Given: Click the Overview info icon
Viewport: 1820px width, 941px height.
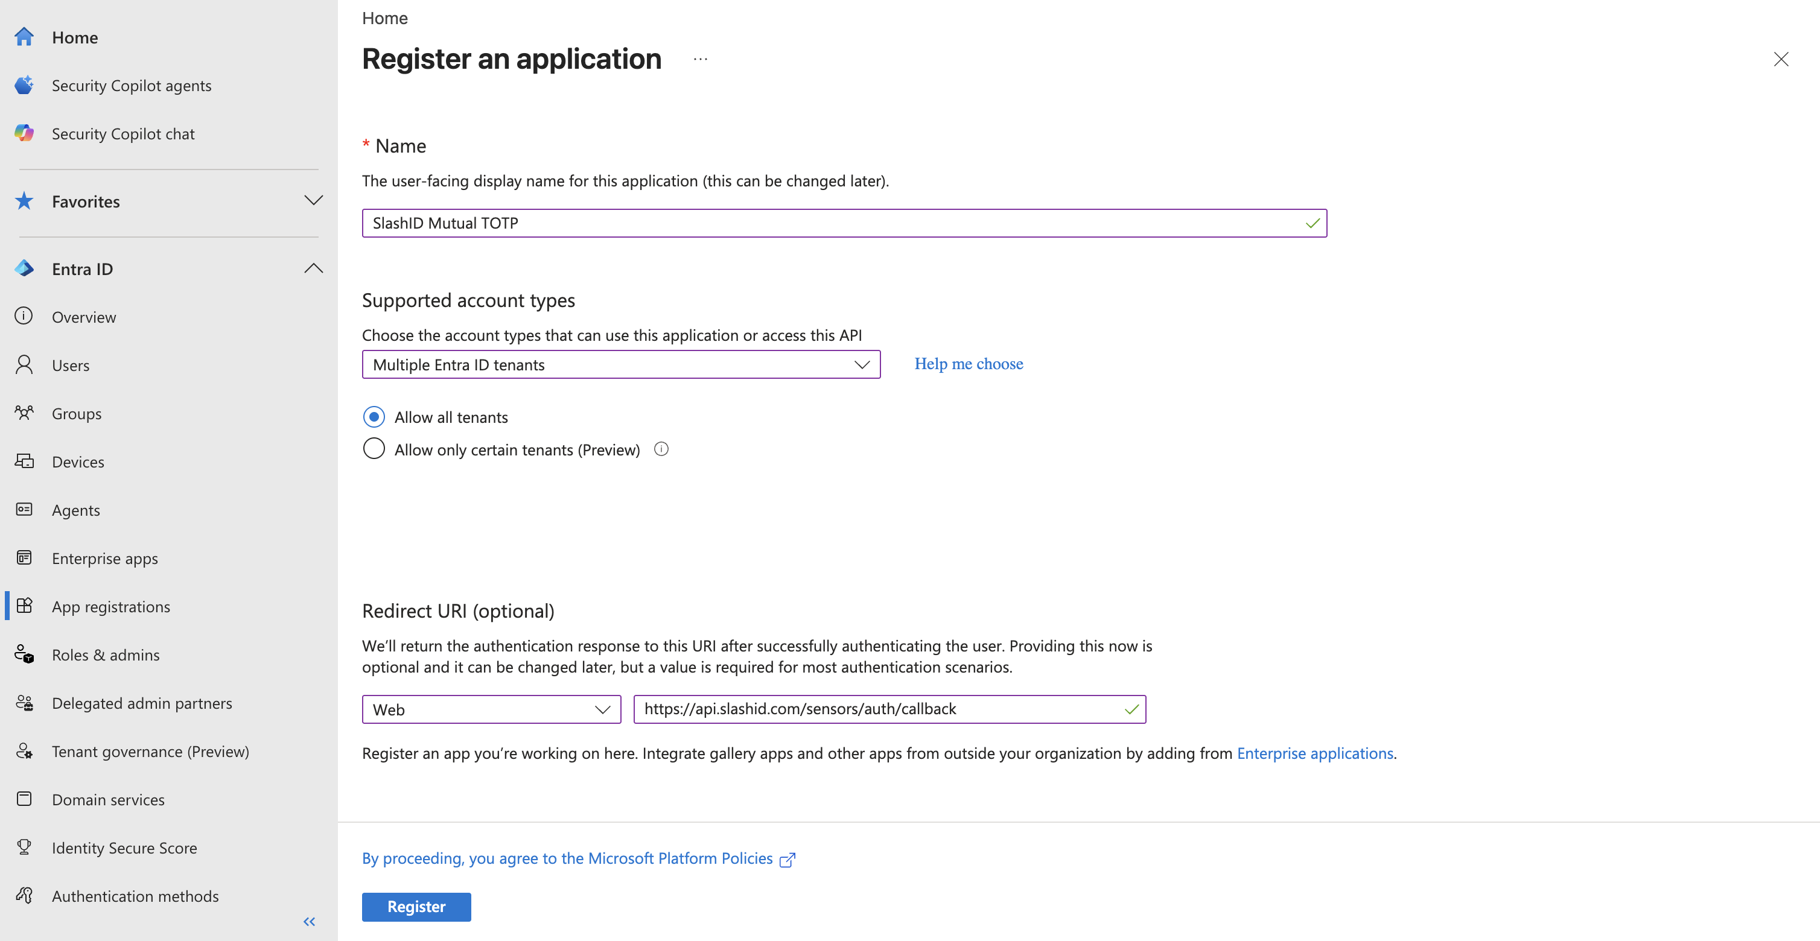Looking at the screenshot, I should pyautogui.click(x=24, y=316).
